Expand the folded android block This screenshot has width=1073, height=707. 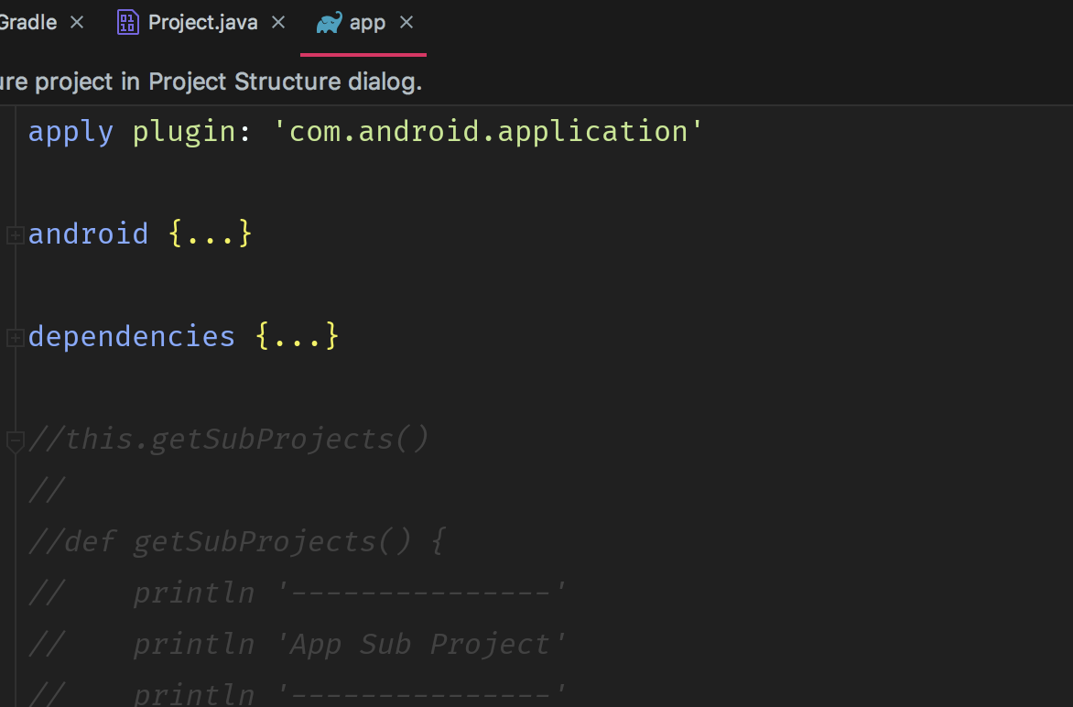point(15,234)
